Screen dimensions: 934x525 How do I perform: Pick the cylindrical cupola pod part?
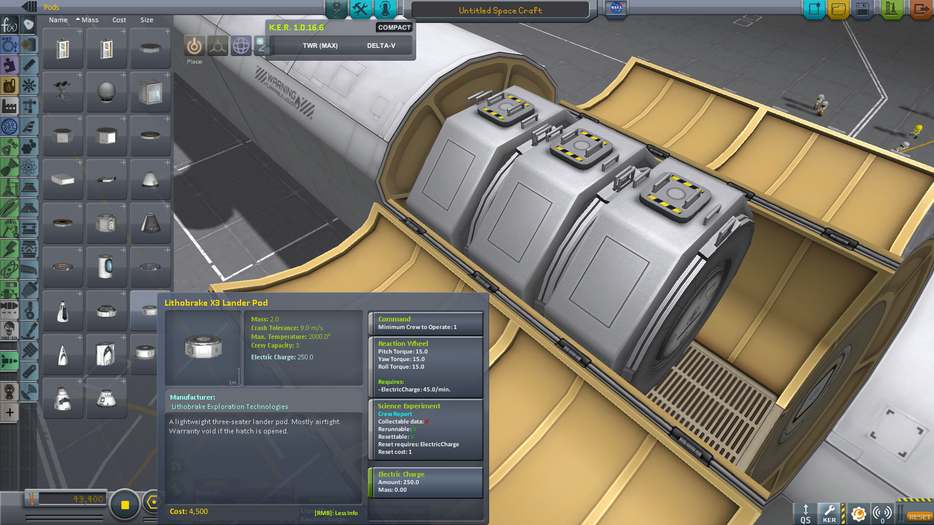pos(106,267)
